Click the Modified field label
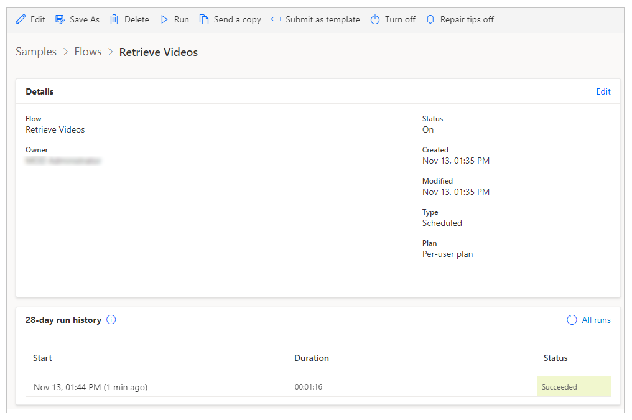Screen dimensions: 632x420 point(437,181)
